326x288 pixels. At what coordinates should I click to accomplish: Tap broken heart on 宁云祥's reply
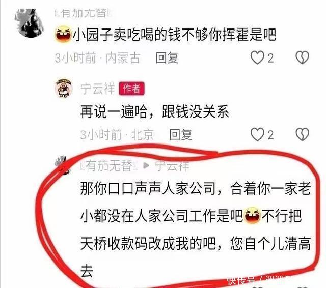302,134
